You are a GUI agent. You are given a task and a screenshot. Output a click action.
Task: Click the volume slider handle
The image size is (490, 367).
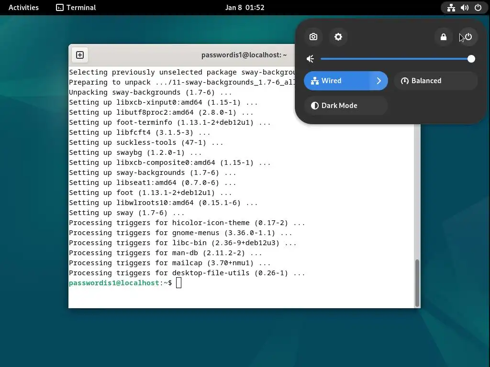pos(471,59)
